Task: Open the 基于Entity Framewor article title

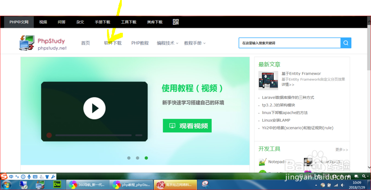Action: tap(301, 74)
